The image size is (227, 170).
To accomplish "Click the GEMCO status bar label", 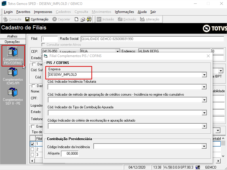I will tap(211, 167).
